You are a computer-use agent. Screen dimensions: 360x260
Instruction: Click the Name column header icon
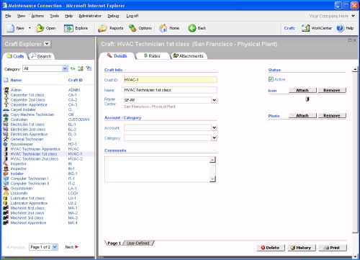coord(6,80)
